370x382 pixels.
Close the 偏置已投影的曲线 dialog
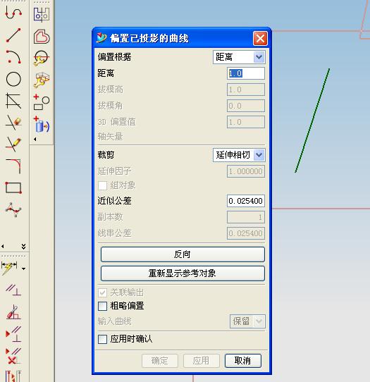coord(260,39)
